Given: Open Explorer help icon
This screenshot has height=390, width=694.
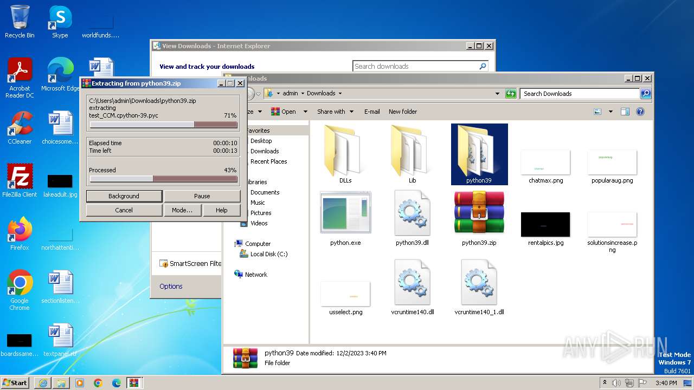Looking at the screenshot, I should click(640, 112).
